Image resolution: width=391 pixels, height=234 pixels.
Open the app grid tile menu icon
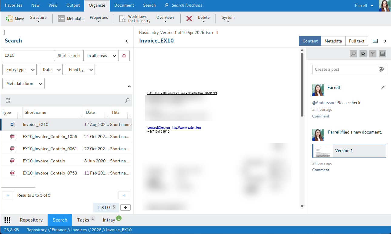coord(8,220)
